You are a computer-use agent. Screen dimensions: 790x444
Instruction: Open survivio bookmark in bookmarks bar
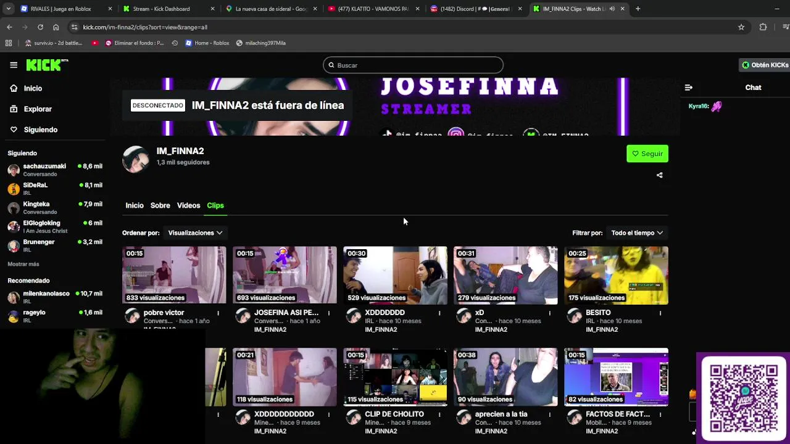click(53, 43)
